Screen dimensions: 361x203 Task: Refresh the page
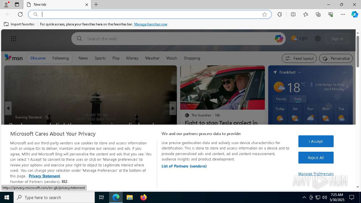coord(20,14)
